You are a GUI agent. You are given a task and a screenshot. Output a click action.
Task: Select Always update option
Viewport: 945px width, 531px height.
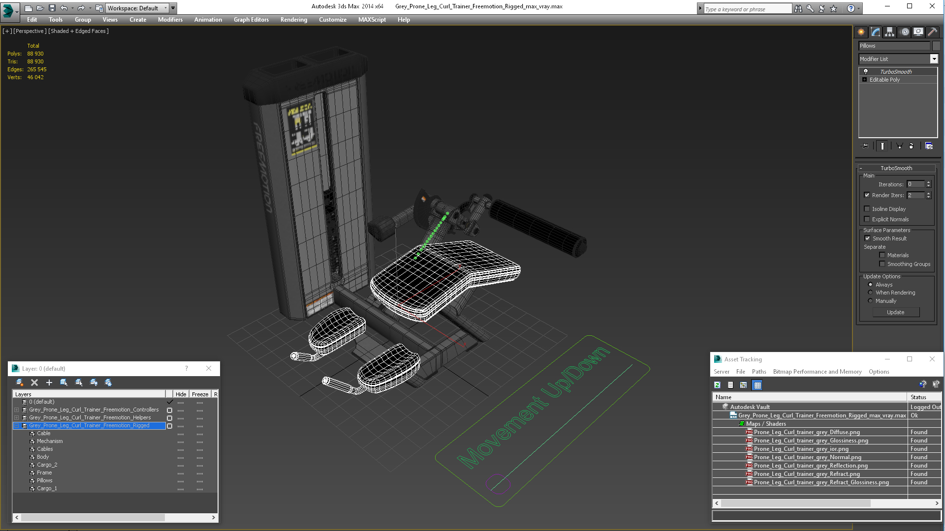pyautogui.click(x=870, y=285)
